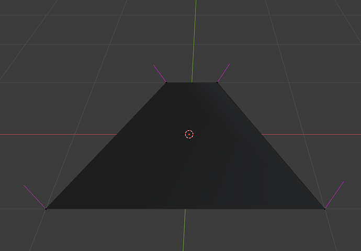Select the lower-left vertex of the plane
The height and width of the screenshot is (251, 361).
click(x=46, y=209)
